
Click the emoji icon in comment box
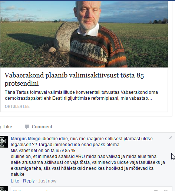(x=166, y=190)
